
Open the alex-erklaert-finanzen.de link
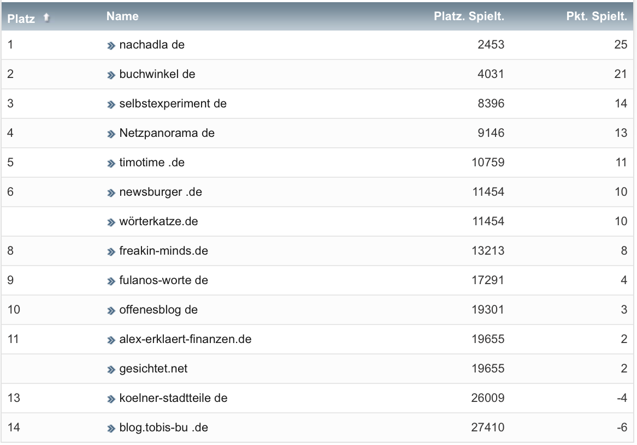tap(185, 339)
